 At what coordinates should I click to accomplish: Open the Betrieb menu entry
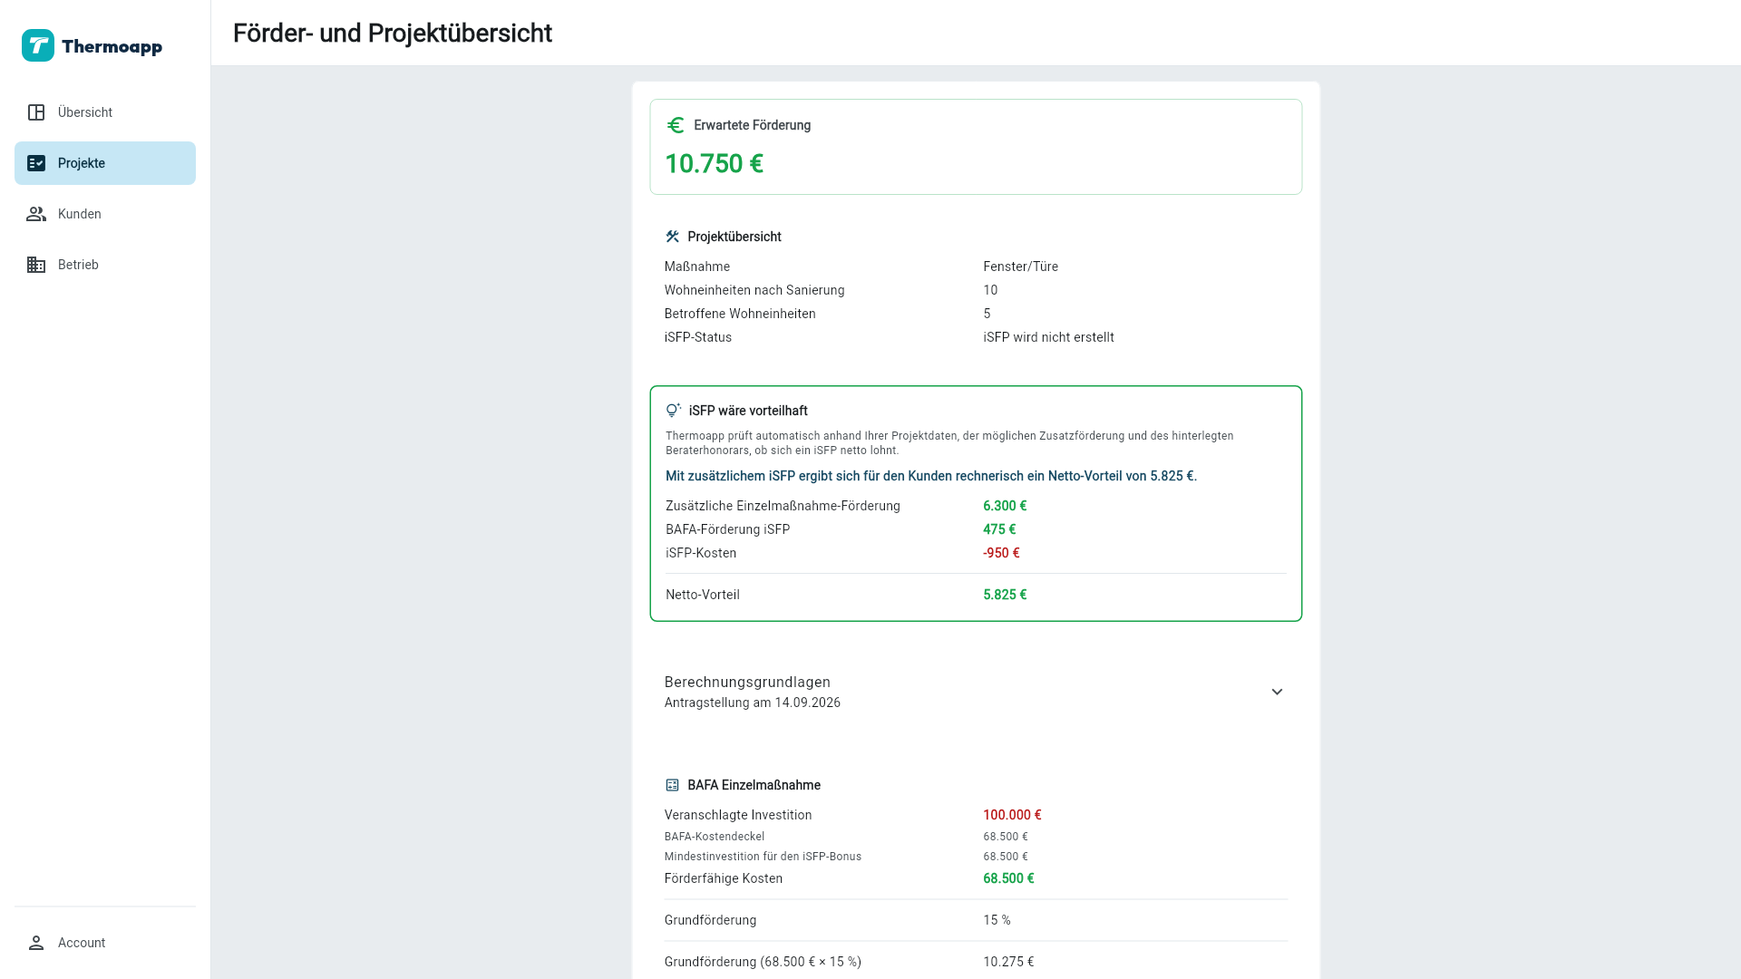pyautogui.click(x=105, y=265)
